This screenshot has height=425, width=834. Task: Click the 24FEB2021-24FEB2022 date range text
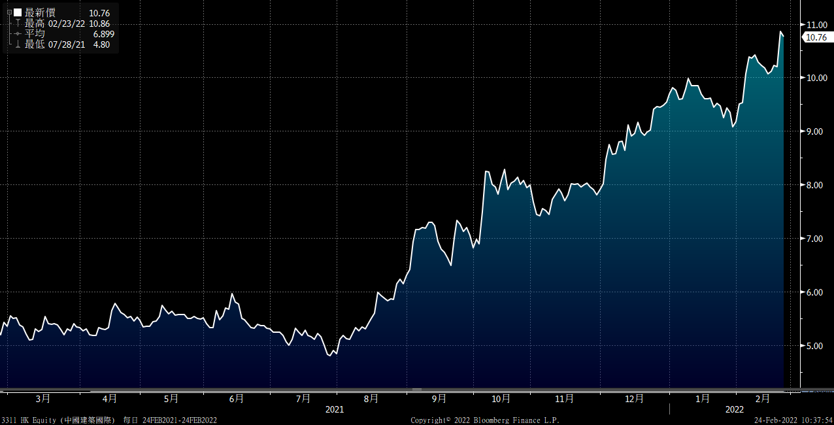tap(180, 420)
